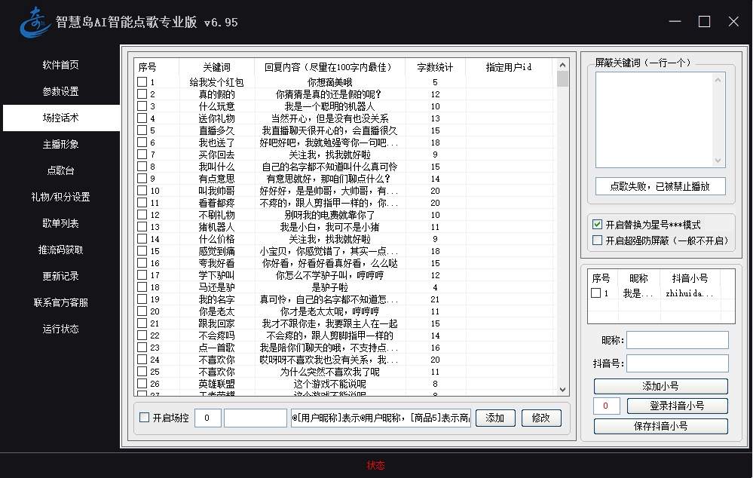Enable the 开启场控 checkbox

click(145, 418)
